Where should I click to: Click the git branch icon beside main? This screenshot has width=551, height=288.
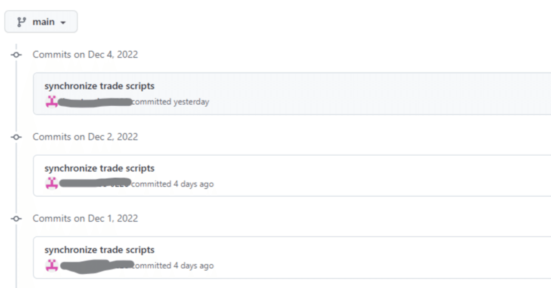(21, 22)
